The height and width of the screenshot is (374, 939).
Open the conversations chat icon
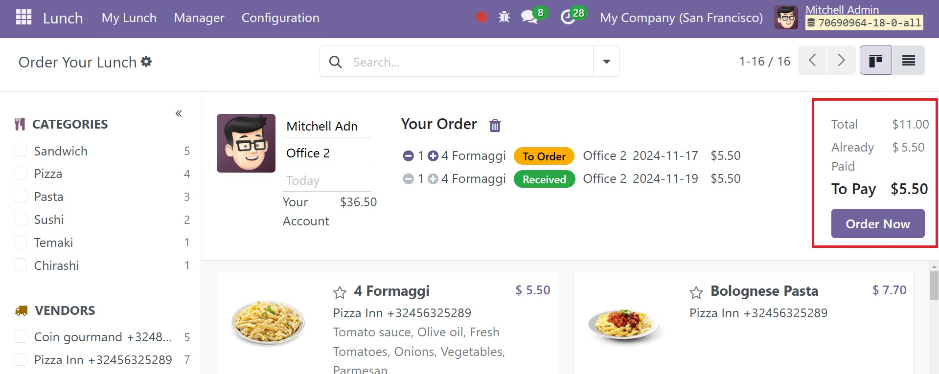[x=529, y=17]
